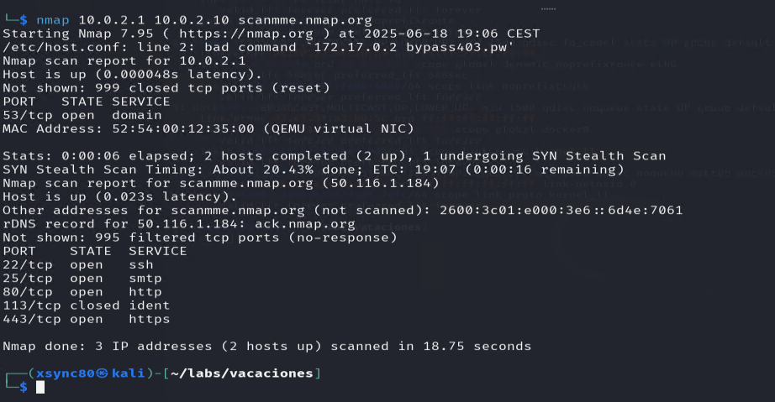This screenshot has height=402, width=775.
Task: Click the 80/tcp http port line
Action: pos(82,292)
